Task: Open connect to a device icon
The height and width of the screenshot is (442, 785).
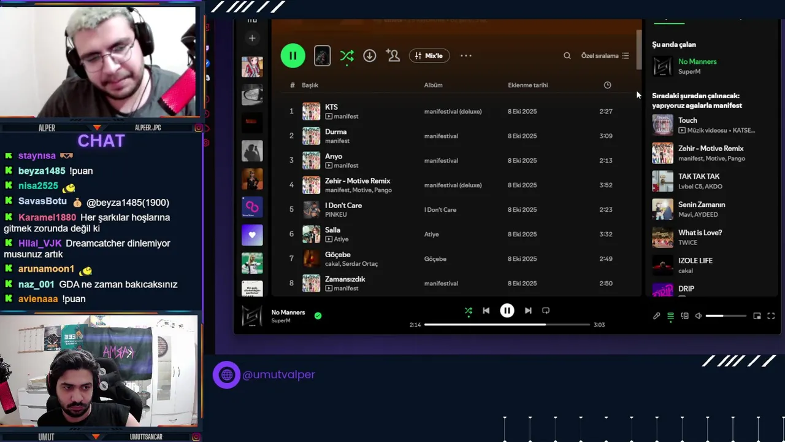Action: coord(684,316)
